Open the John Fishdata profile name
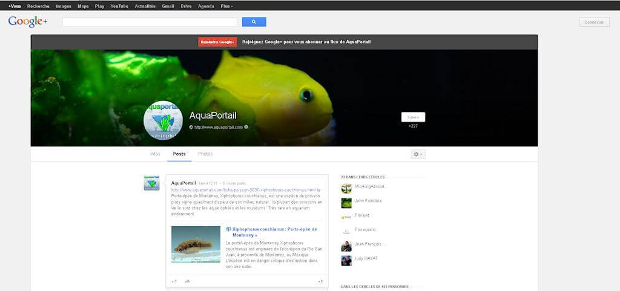The width and height of the screenshot is (620, 291). (368, 201)
